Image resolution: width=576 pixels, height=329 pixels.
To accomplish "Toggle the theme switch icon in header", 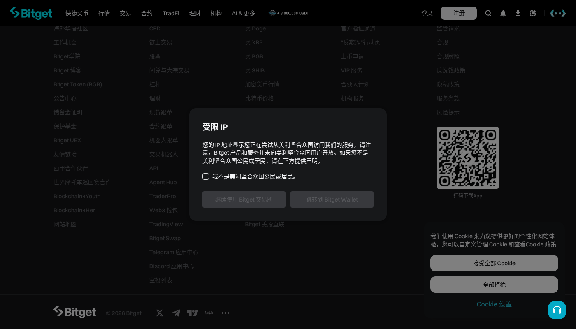I will point(558,13).
